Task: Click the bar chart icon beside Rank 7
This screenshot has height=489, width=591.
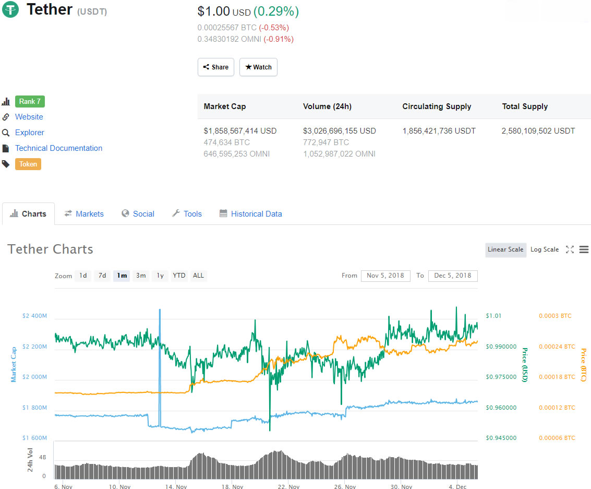Action: point(6,102)
